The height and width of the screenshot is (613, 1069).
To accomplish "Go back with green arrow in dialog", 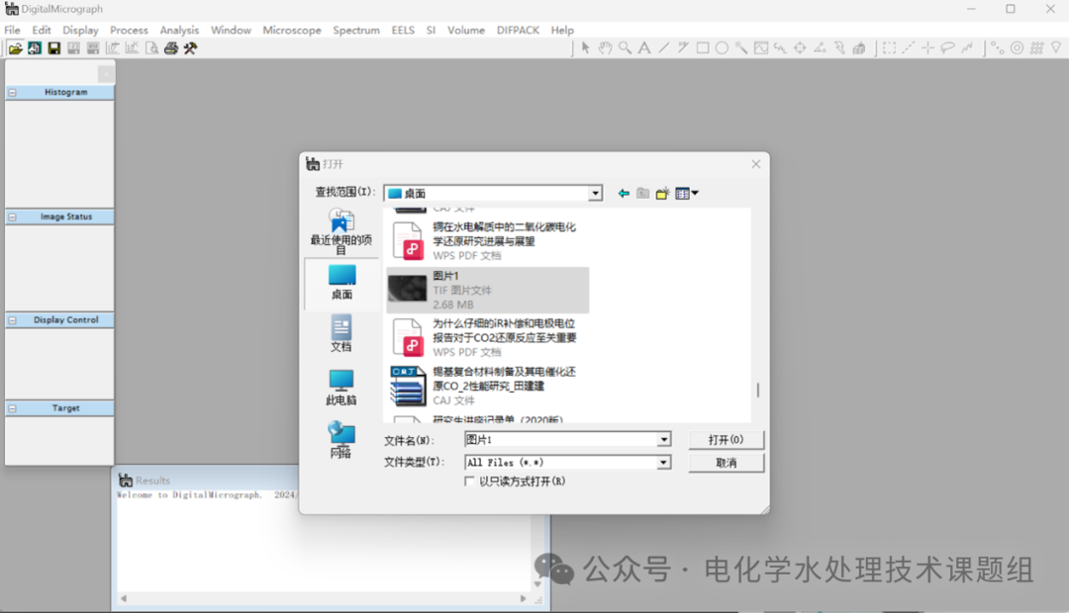I will click(x=624, y=194).
